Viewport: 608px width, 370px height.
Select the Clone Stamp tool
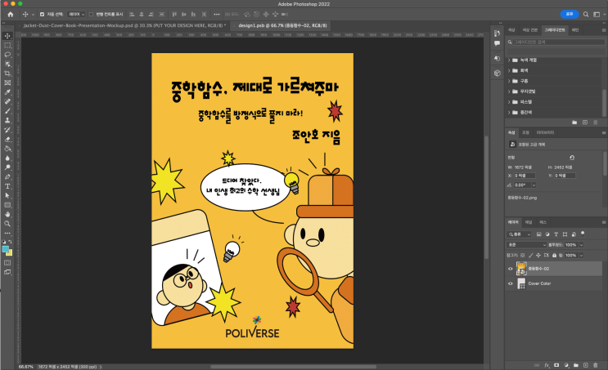click(x=7, y=120)
